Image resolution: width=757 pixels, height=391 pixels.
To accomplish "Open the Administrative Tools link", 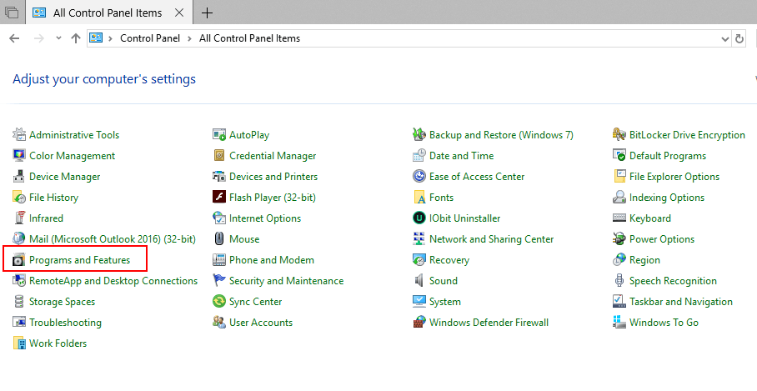I will point(74,135).
